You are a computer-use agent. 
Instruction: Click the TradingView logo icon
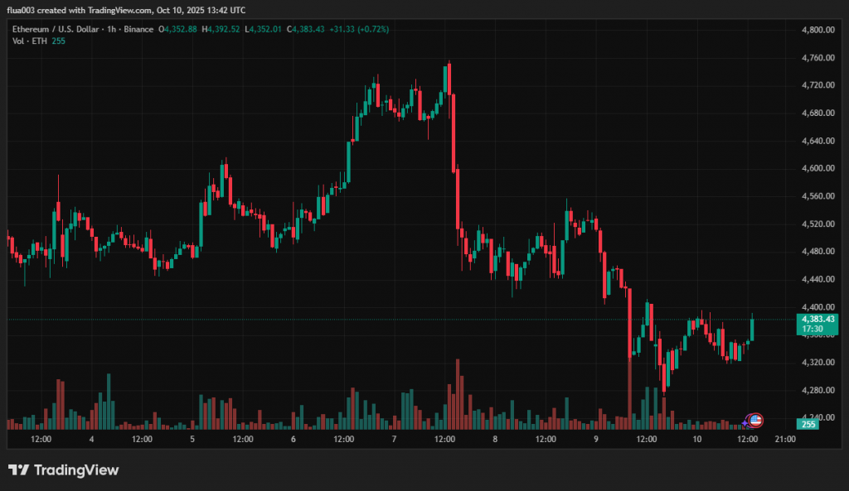(19, 470)
